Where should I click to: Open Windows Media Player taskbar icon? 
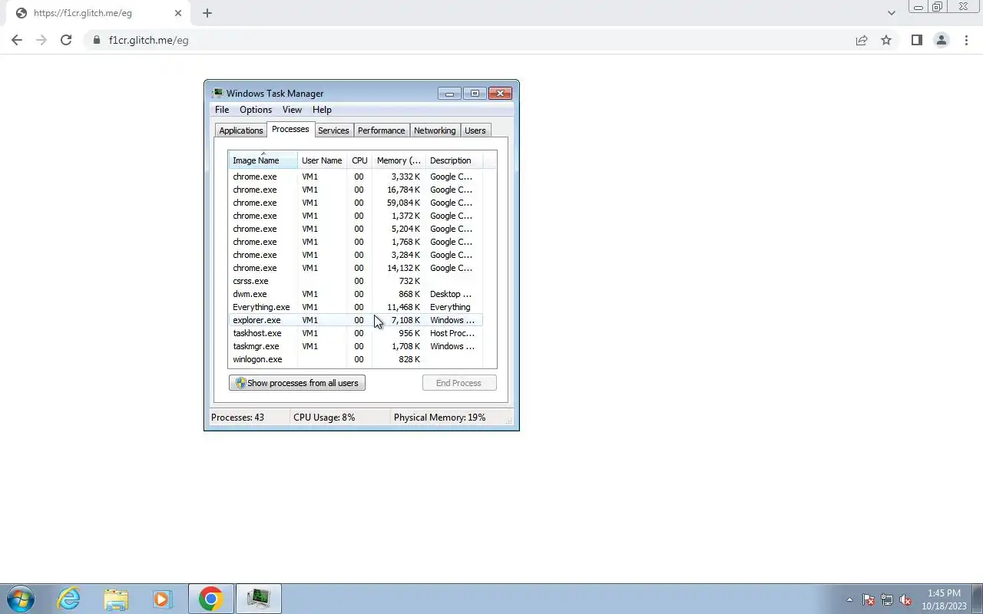point(162,599)
